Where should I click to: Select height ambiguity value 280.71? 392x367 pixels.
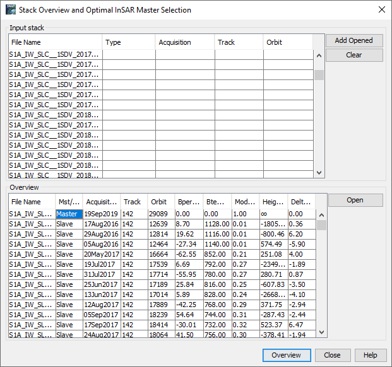pos(274,274)
